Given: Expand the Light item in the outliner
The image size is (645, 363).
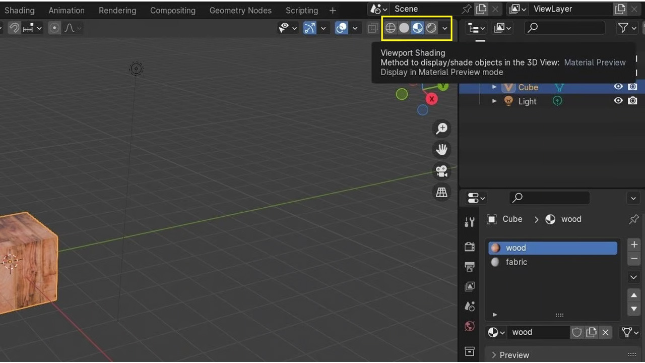Looking at the screenshot, I should click(494, 101).
